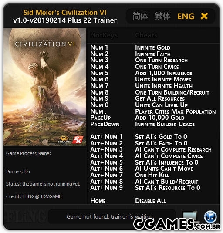Click Disable All cheats option
The image size is (223, 233).
coord(150,201)
